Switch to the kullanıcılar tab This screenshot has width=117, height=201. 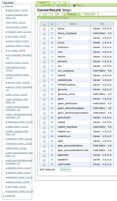[x=90, y=14]
